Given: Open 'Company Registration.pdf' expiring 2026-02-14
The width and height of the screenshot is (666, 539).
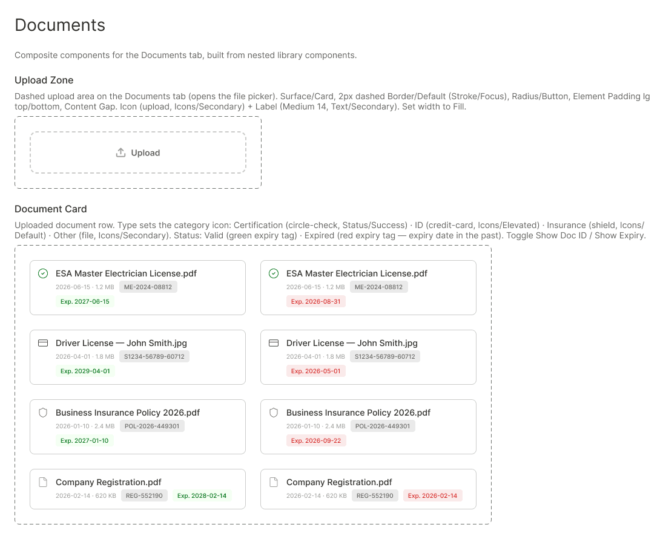Looking at the screenshot, I should (x=339, y=482).
